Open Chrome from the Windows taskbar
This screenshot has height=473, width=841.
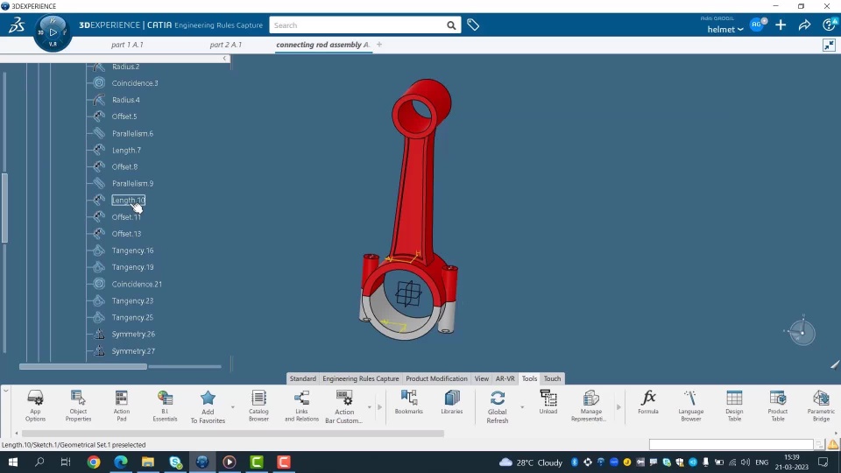coord(94,462)
